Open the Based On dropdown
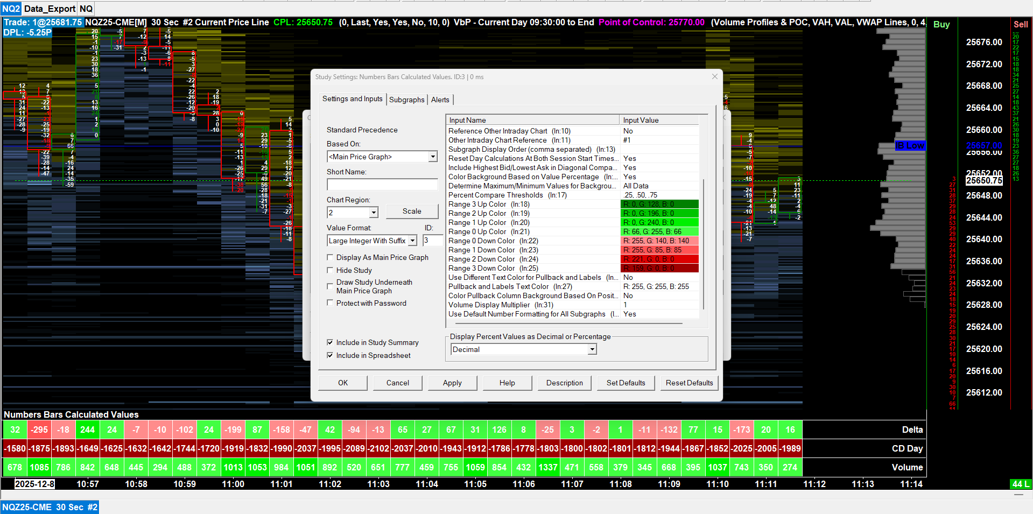This screenshot has height=514, width=1033. (x=432, y=157)
